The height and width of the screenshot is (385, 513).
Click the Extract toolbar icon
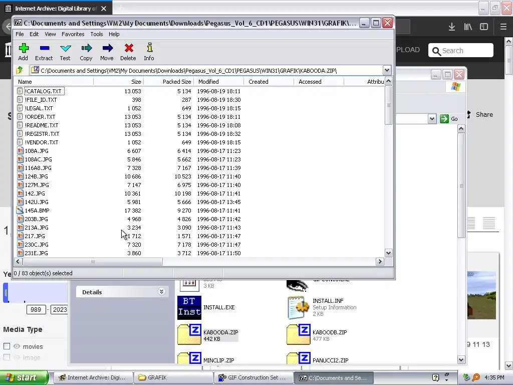coord(44,49)
